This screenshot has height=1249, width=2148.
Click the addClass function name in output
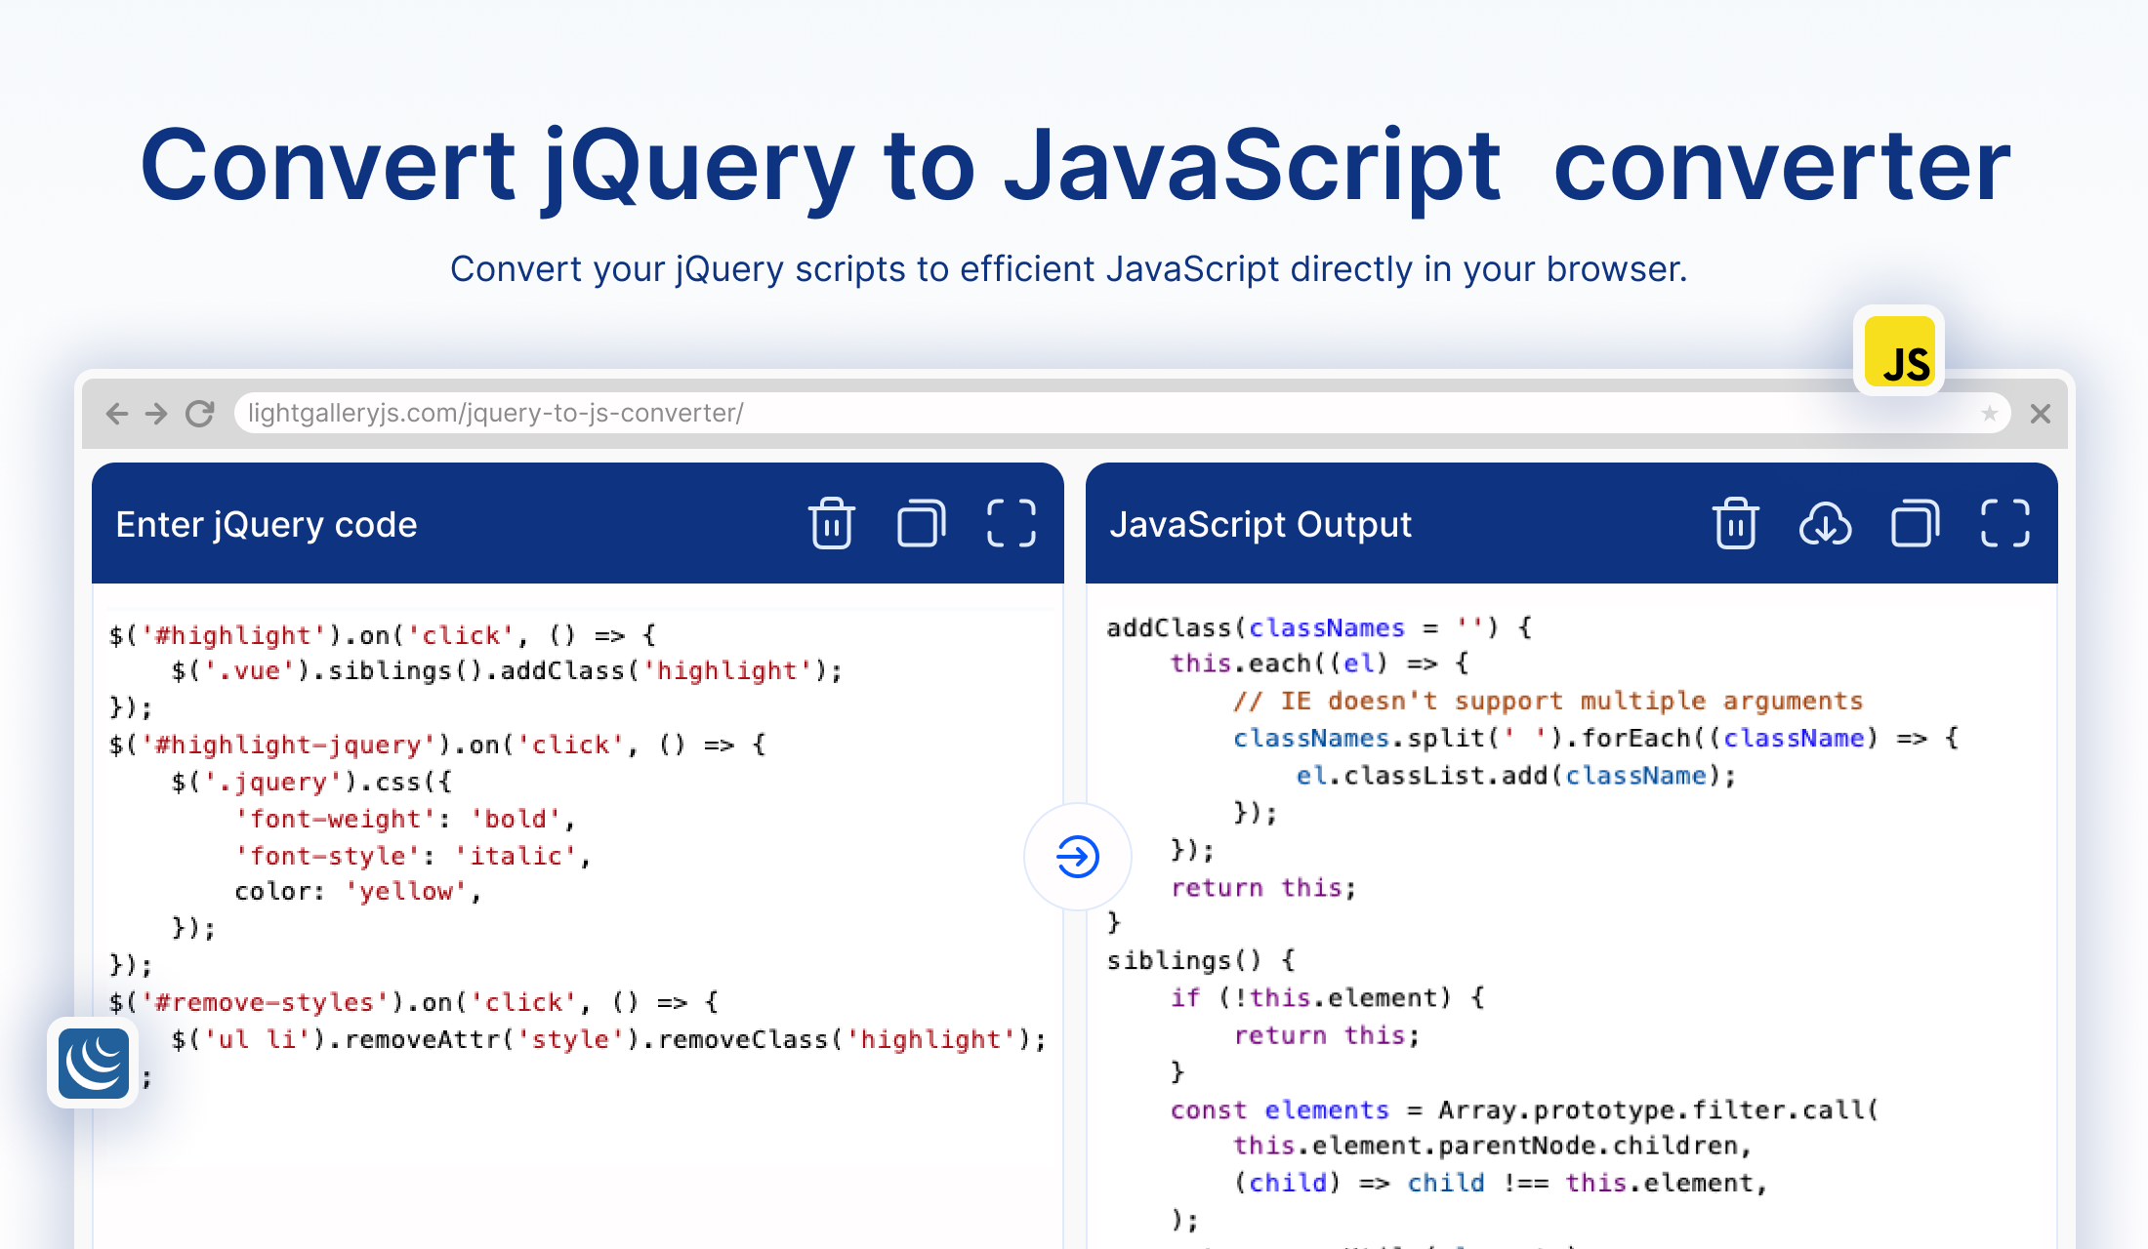pyautogui.click(x=1171, y=627)
